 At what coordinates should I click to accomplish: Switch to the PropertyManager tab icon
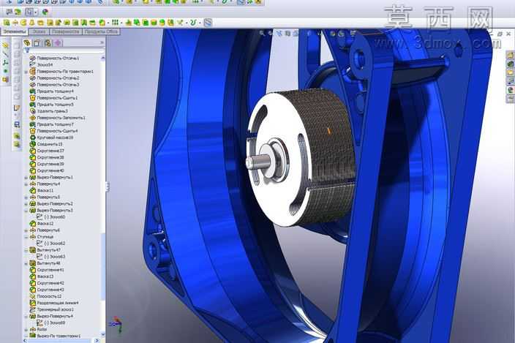[37, 43]
